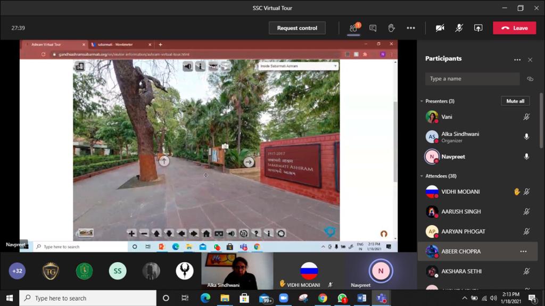Open Participants panel more options ellipsis
545x306 pixels.
pos(517,60)
